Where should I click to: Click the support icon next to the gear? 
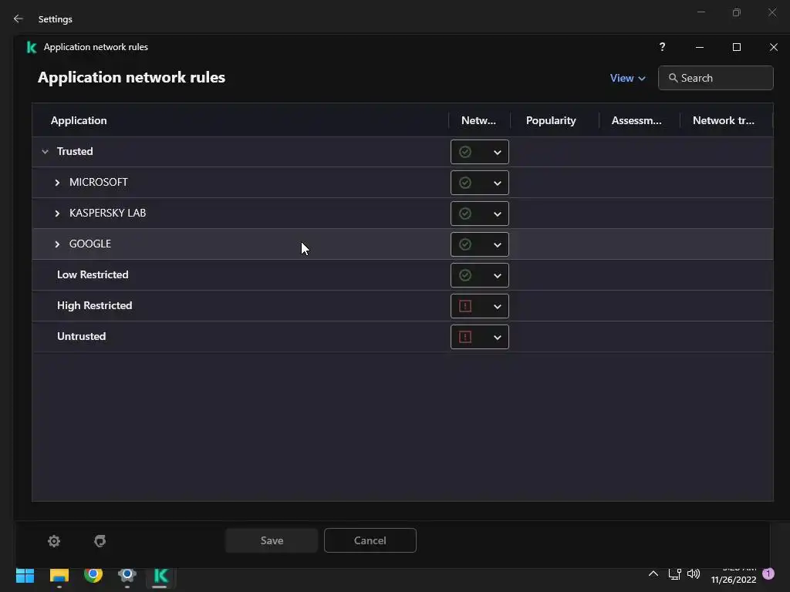coord(100,540)
